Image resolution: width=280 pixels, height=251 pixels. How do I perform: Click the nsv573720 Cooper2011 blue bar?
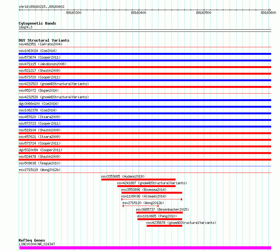click(145, 80)
